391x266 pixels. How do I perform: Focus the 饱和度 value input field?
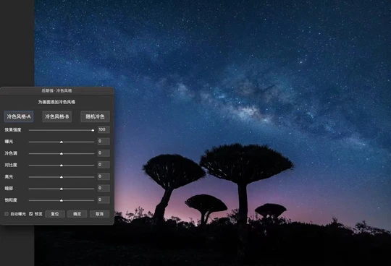pos(104,199)
